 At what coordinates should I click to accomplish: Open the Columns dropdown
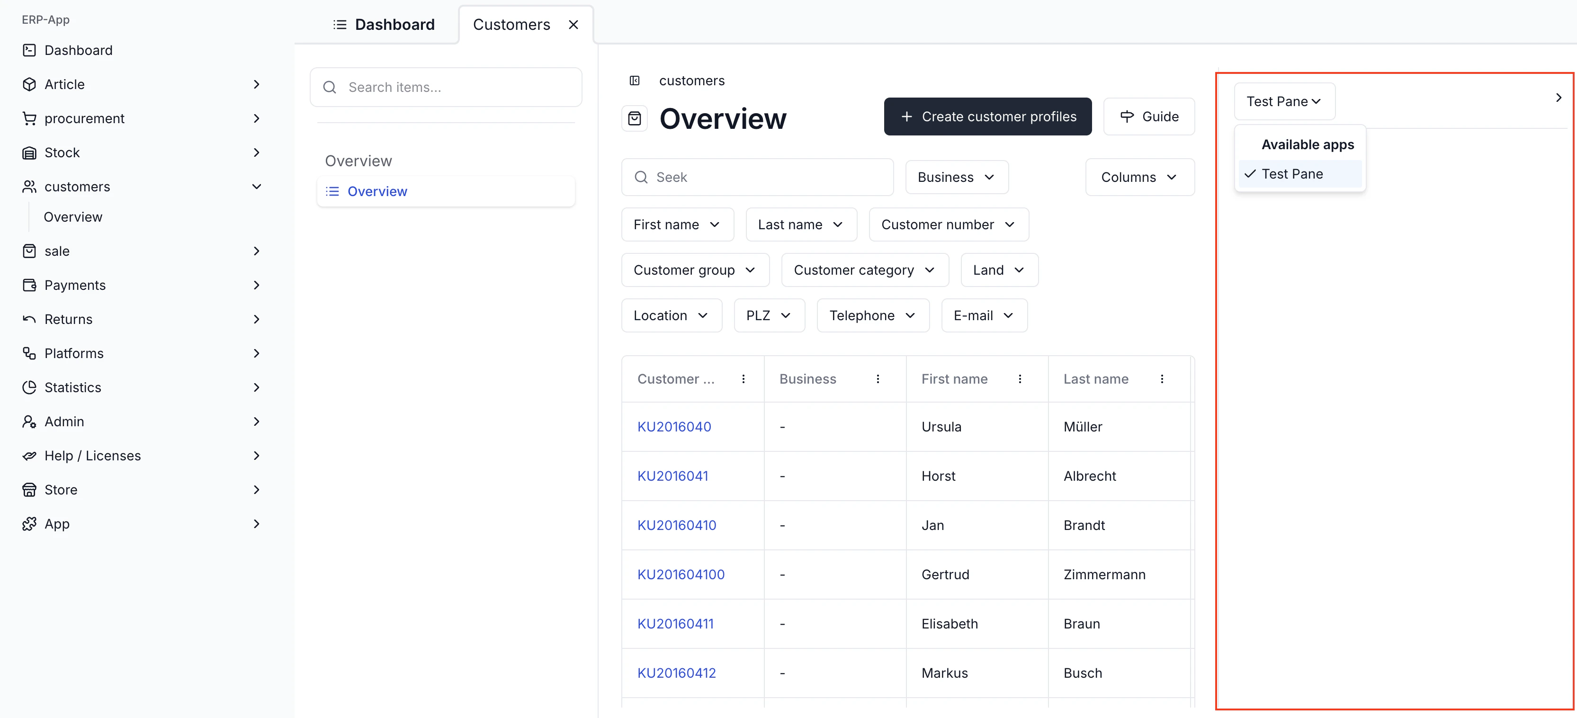click(x=1139, y=178)
